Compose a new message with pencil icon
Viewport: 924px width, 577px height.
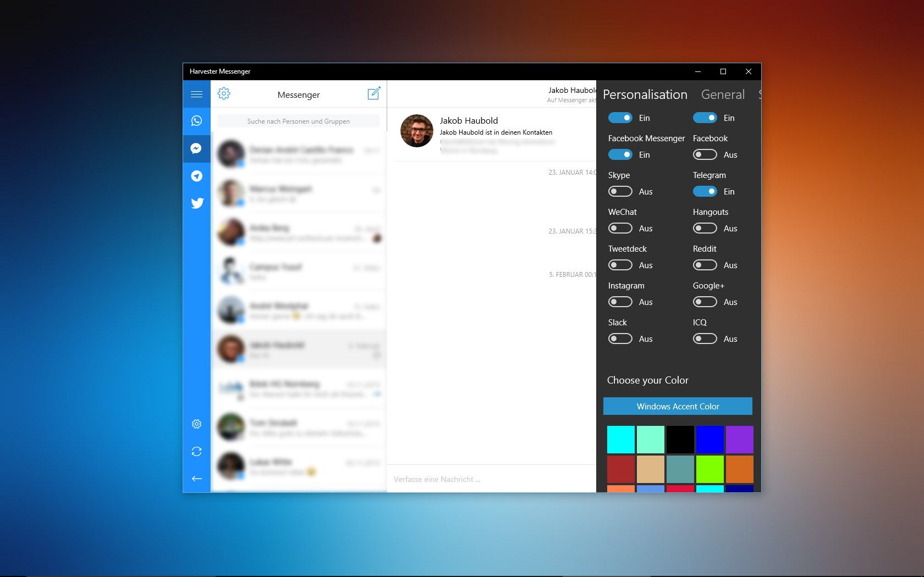(373, 93)
